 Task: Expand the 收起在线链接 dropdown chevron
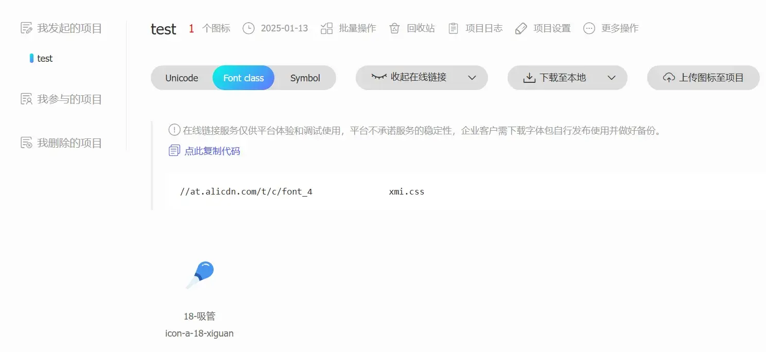[x=472, y=78]
